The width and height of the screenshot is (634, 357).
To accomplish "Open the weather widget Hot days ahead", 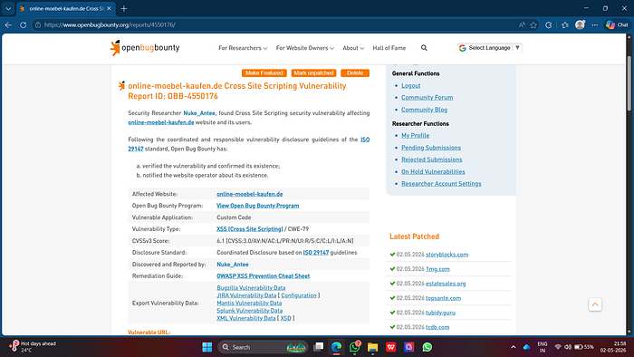I will [x=34, y=347].
